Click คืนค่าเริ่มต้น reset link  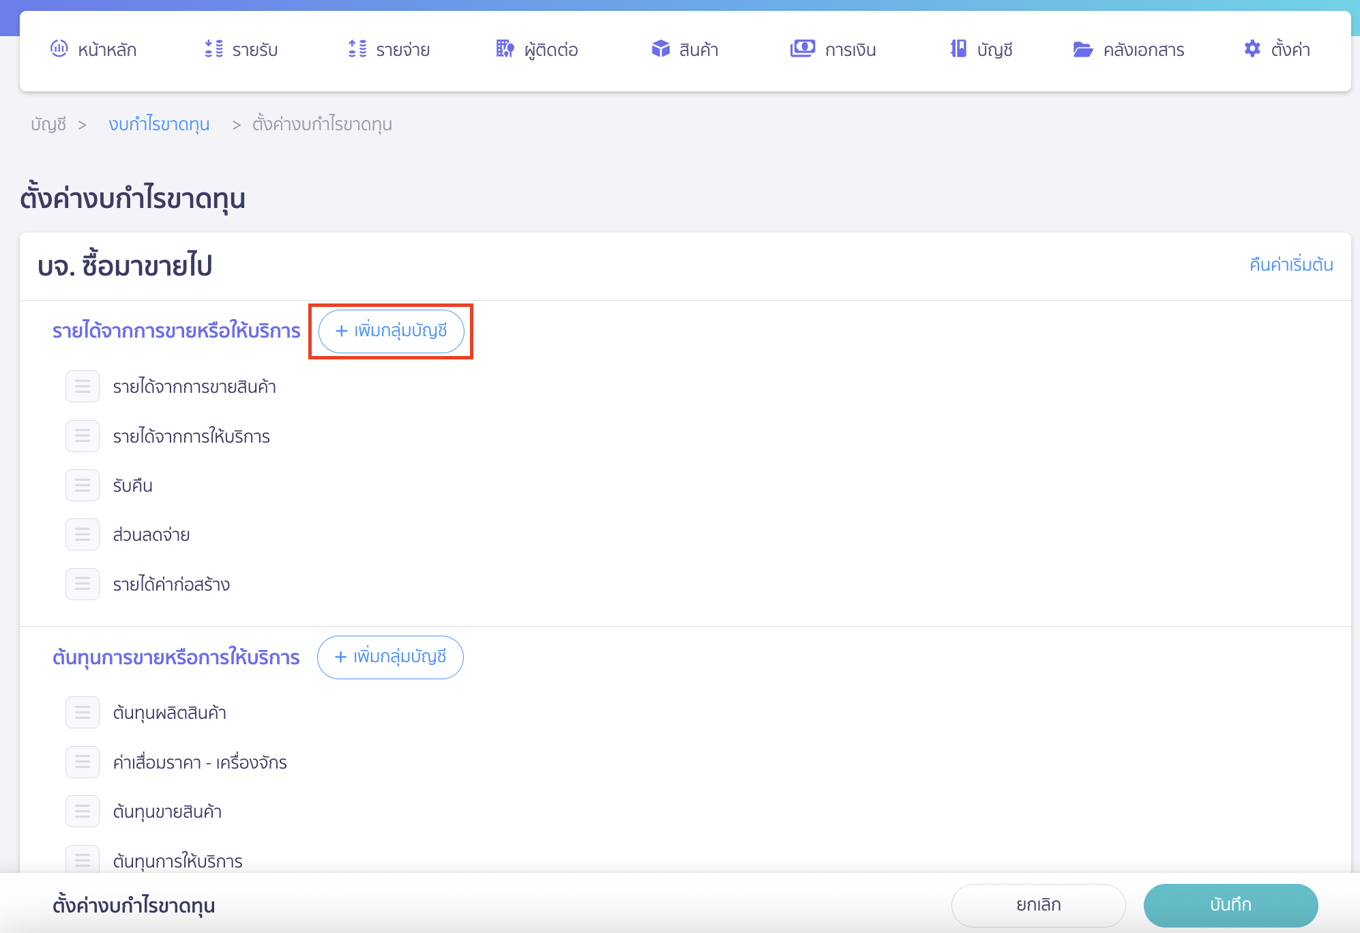point(1290,265)
